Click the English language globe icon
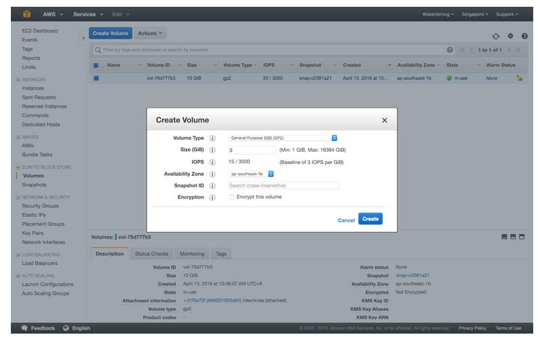 click(66, 328)
